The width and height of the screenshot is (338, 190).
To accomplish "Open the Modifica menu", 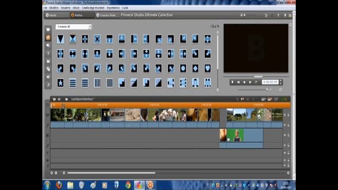I will tap(54, 8).
